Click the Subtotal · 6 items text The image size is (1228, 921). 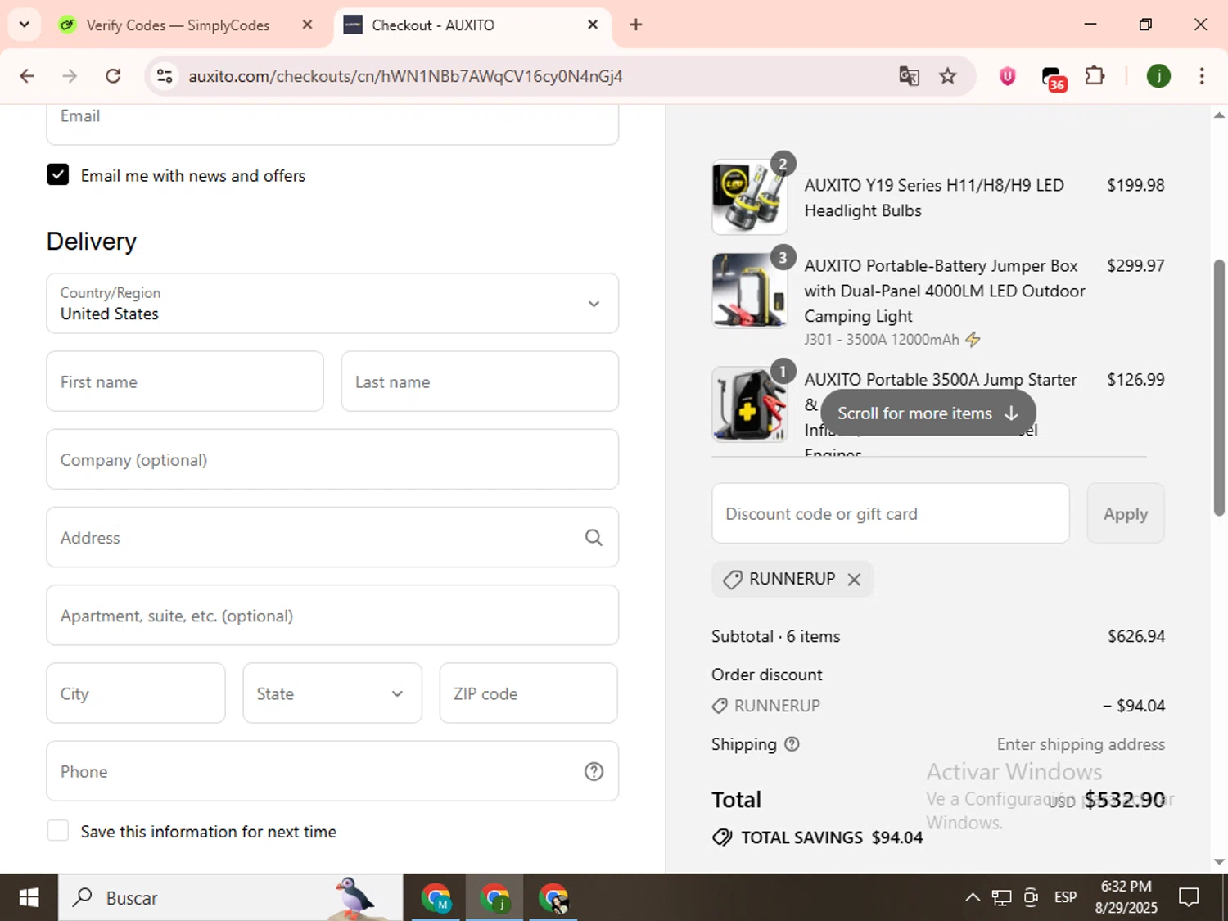point(775,636)
